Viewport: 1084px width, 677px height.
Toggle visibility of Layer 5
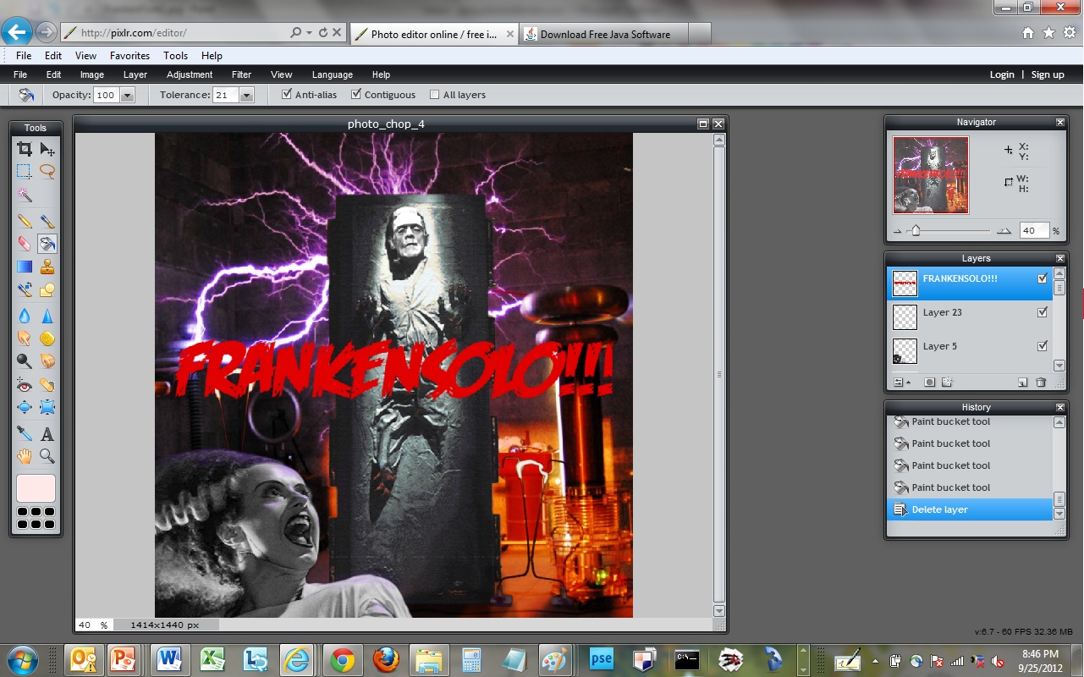pos(1043,346)
